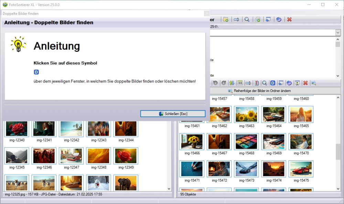Select the img-15463 sunflower thumbnail

tap(246, 114)
